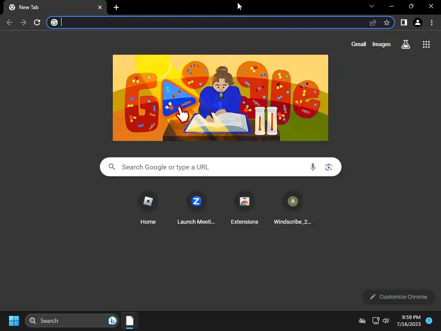
Task: Open the Chrome side panel
Action: click(x=404, y=22)
